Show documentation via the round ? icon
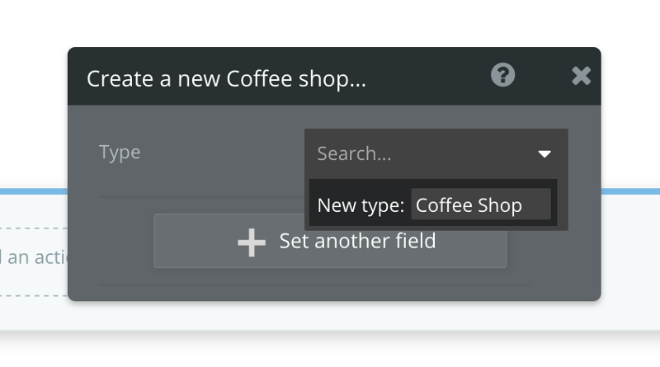The height and width of the screenshot is (367, 660). click(x=502, y=77)
